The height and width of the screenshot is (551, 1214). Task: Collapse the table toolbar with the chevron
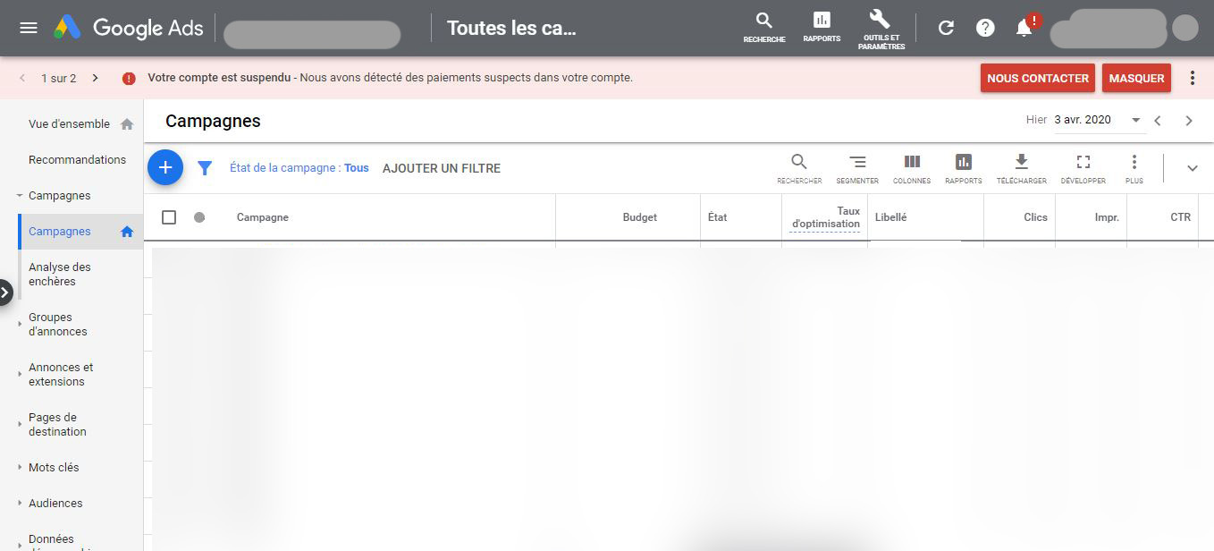(1192, 167)
